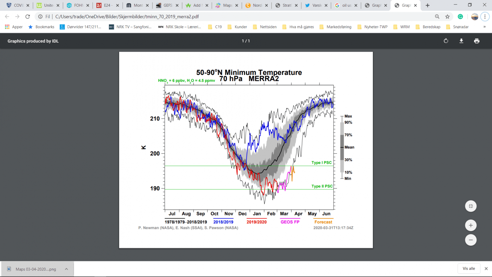Open the starred Bookmarks shortcut
This screenshot has height=277, width=492.
click(x=41, y=27)
